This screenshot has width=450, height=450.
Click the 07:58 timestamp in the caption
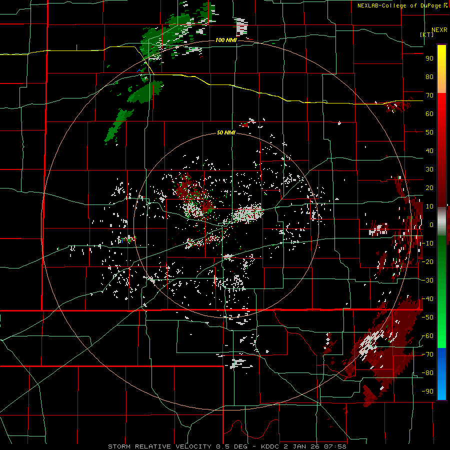[x=334, y=446]
